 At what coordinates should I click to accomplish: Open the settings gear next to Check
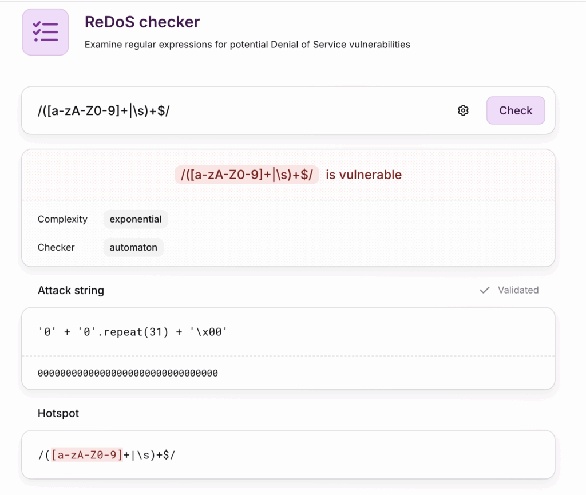tap(463, 111)
